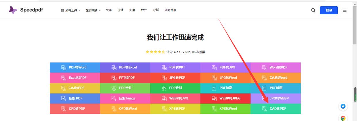Click the PDF分割 split icon

pos(164,88)
